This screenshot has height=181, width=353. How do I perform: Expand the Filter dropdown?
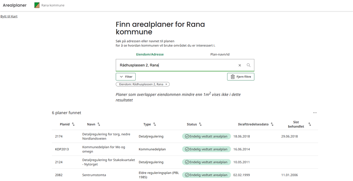pyautogui.click(x=126, y=77)
